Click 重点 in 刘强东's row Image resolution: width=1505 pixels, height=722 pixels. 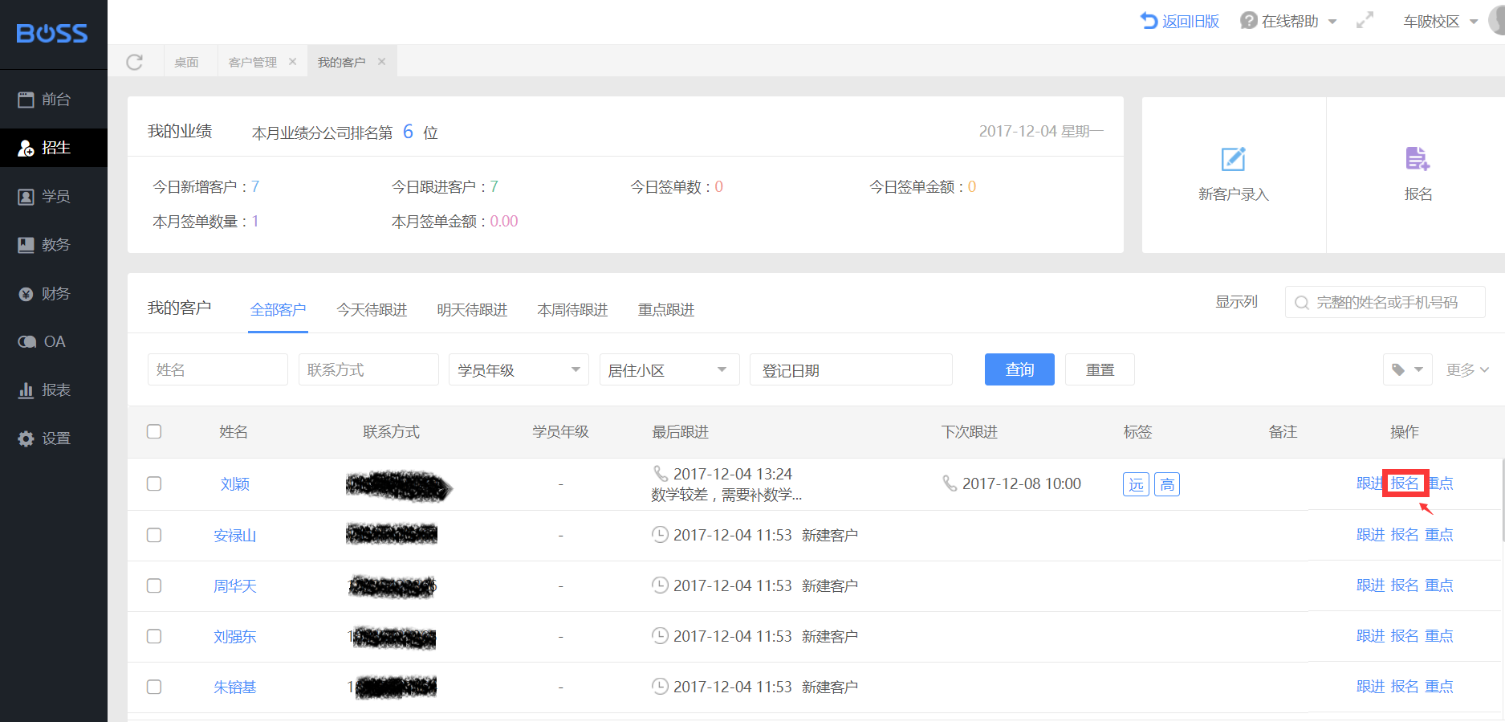coord(1439,636)
